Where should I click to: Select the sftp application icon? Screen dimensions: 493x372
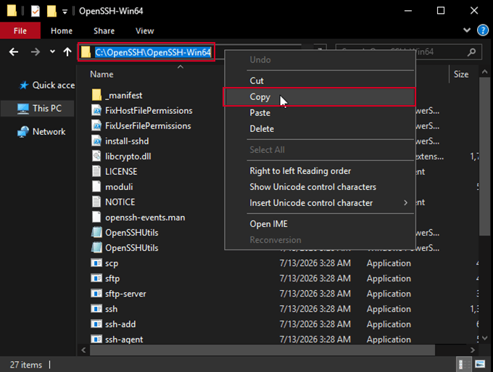96,278
